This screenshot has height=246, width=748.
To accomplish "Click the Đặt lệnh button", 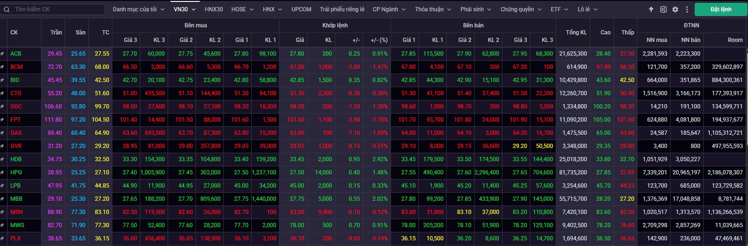I will coord(721,9).
